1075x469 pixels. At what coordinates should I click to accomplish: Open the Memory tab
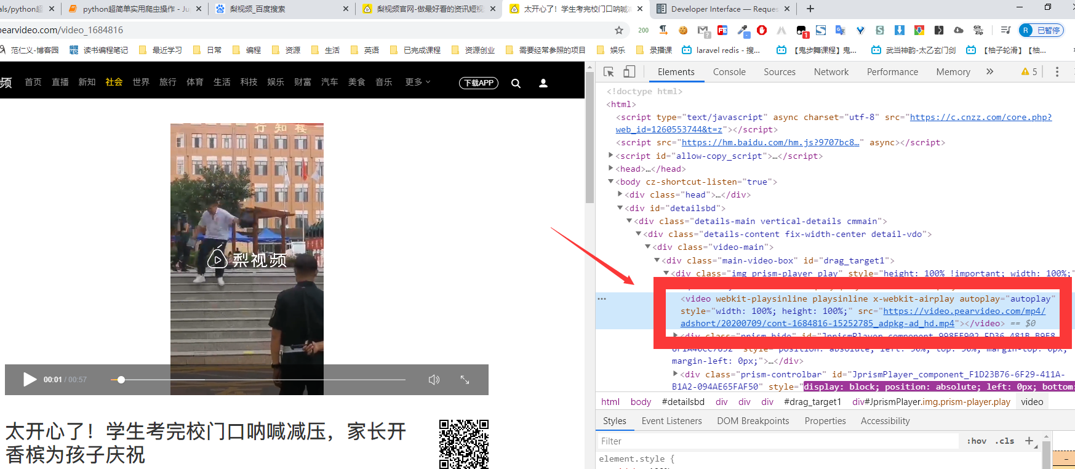pyautogui.click(x=953, y=72)
